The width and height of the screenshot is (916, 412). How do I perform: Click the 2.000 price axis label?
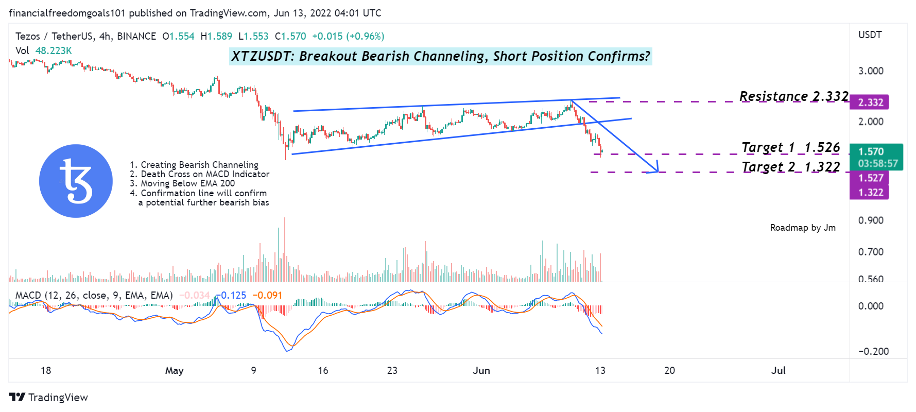coord(871,122)
